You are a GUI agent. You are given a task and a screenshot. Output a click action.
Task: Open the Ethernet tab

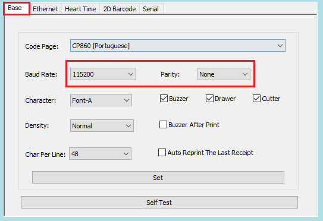pos(46,9)
